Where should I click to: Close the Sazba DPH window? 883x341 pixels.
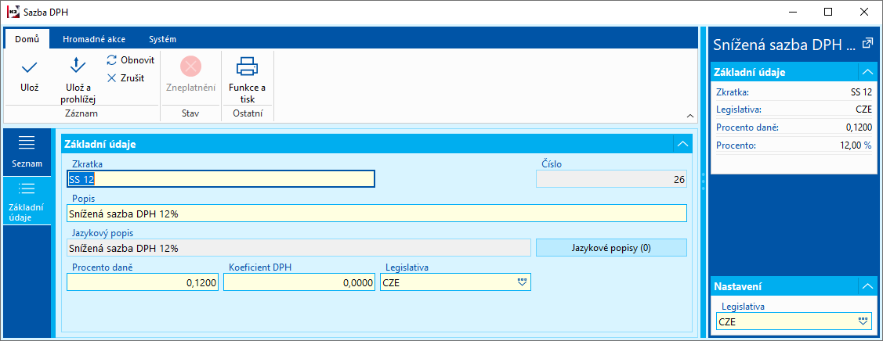pos(864,11)
